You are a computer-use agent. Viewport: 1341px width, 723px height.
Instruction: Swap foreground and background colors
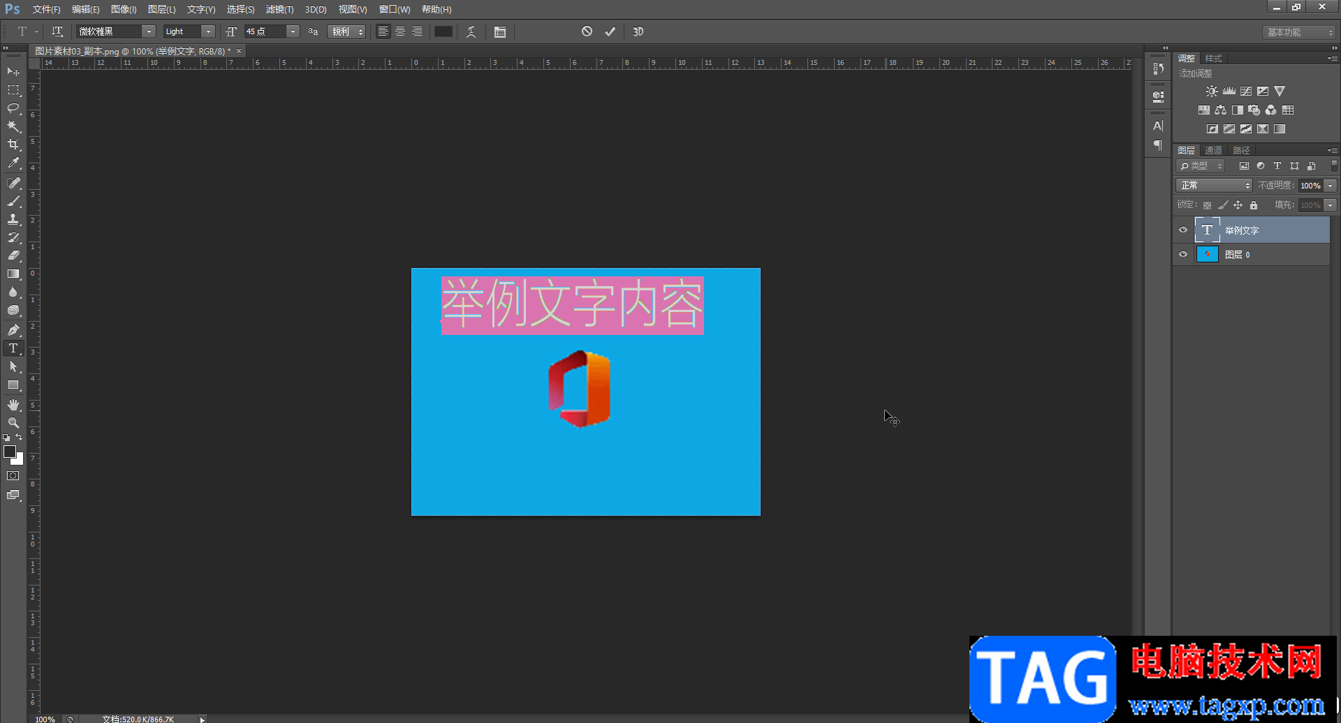point(19,438)
